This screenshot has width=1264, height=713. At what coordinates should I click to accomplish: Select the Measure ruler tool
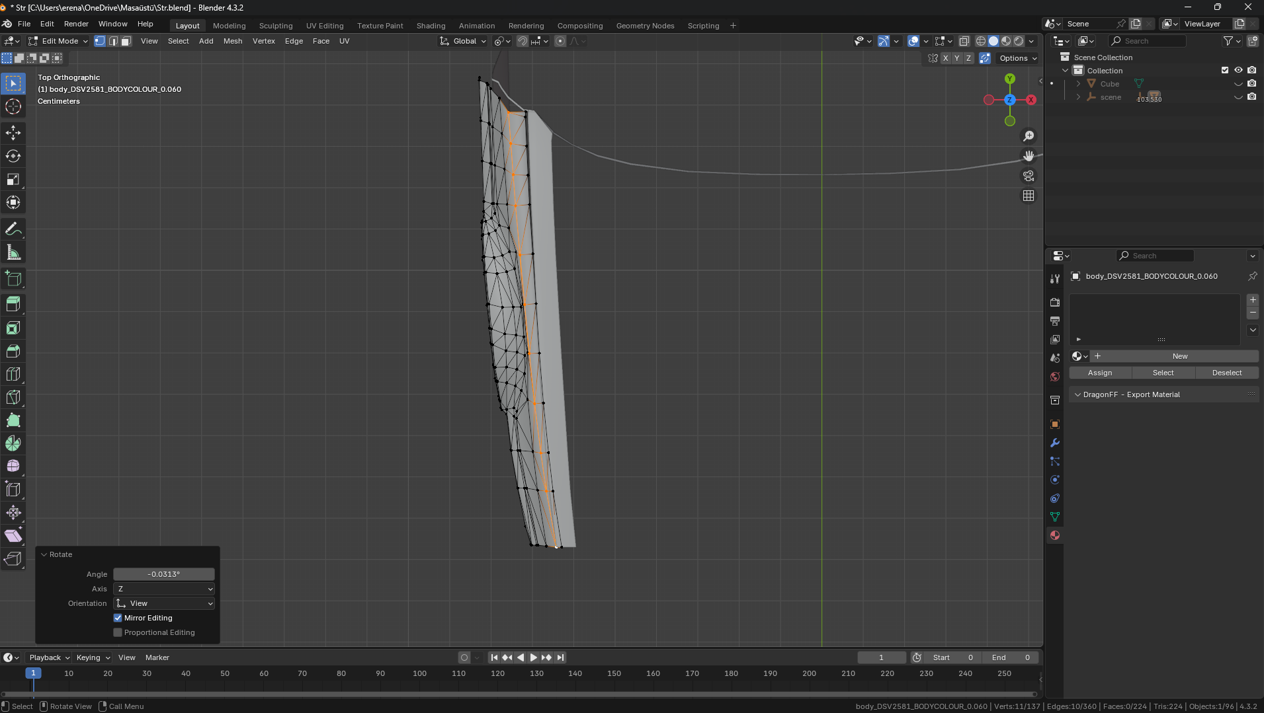(x=13, y=252)
